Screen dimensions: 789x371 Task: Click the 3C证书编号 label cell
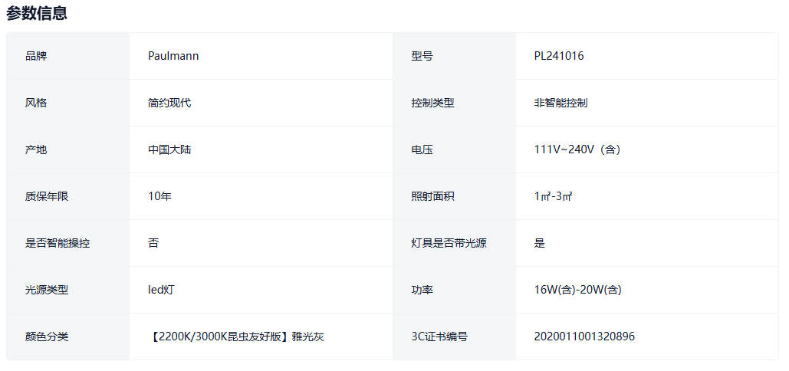[x=439, y=337]
